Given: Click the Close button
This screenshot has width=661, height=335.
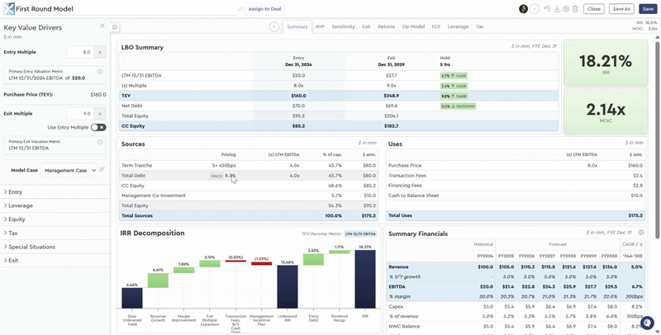Looking at the screenshot, I should pos(593,9).
